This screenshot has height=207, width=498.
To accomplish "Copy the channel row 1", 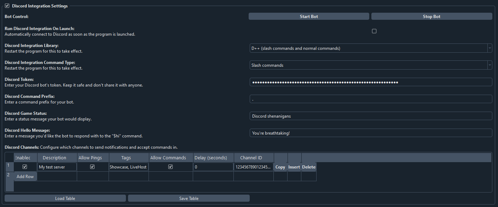I will click(x=280, y=167).
